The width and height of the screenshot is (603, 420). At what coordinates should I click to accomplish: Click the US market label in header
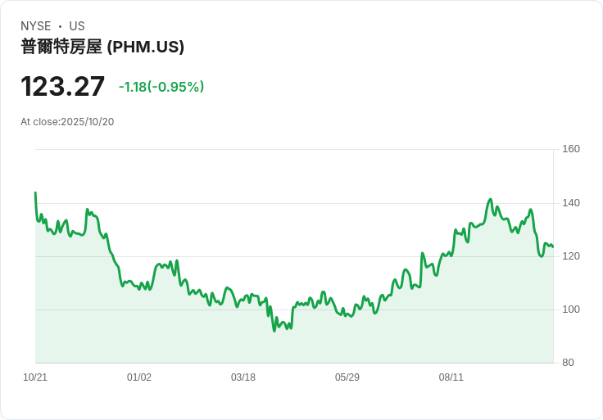click(77, 26)
